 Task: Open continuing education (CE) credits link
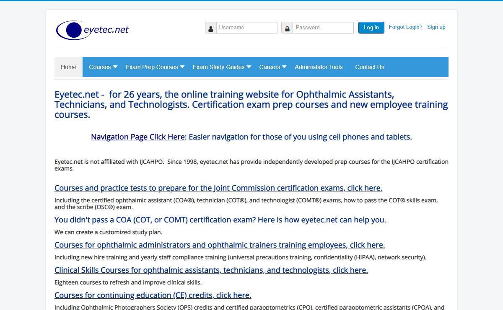[x=153, y=295]
